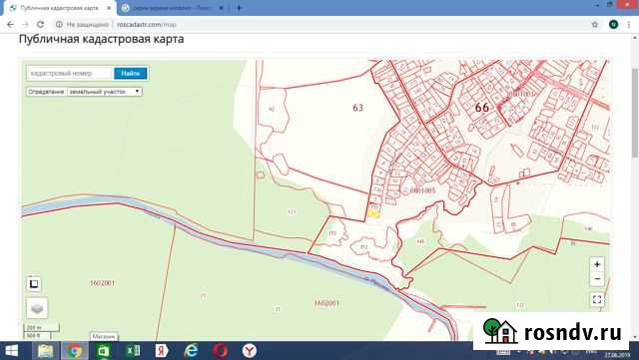Zoom in with the map plus button

point(597,264)
